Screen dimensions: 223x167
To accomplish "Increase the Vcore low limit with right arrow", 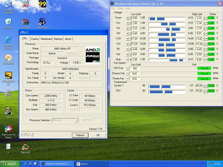I will [x=130, y=18].
